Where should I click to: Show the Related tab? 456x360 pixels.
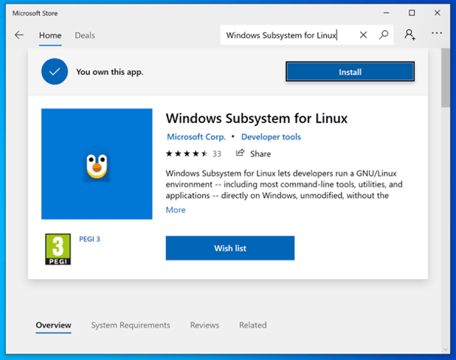[252, 325]
